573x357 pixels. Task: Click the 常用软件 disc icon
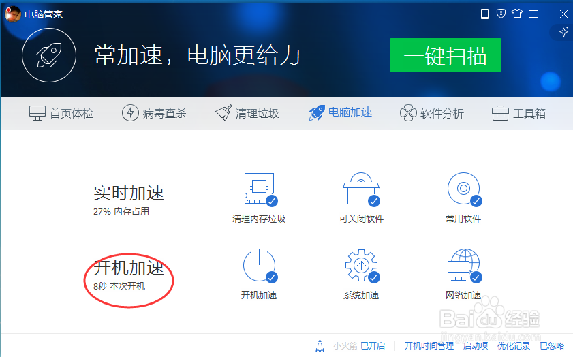click(463, 189)
